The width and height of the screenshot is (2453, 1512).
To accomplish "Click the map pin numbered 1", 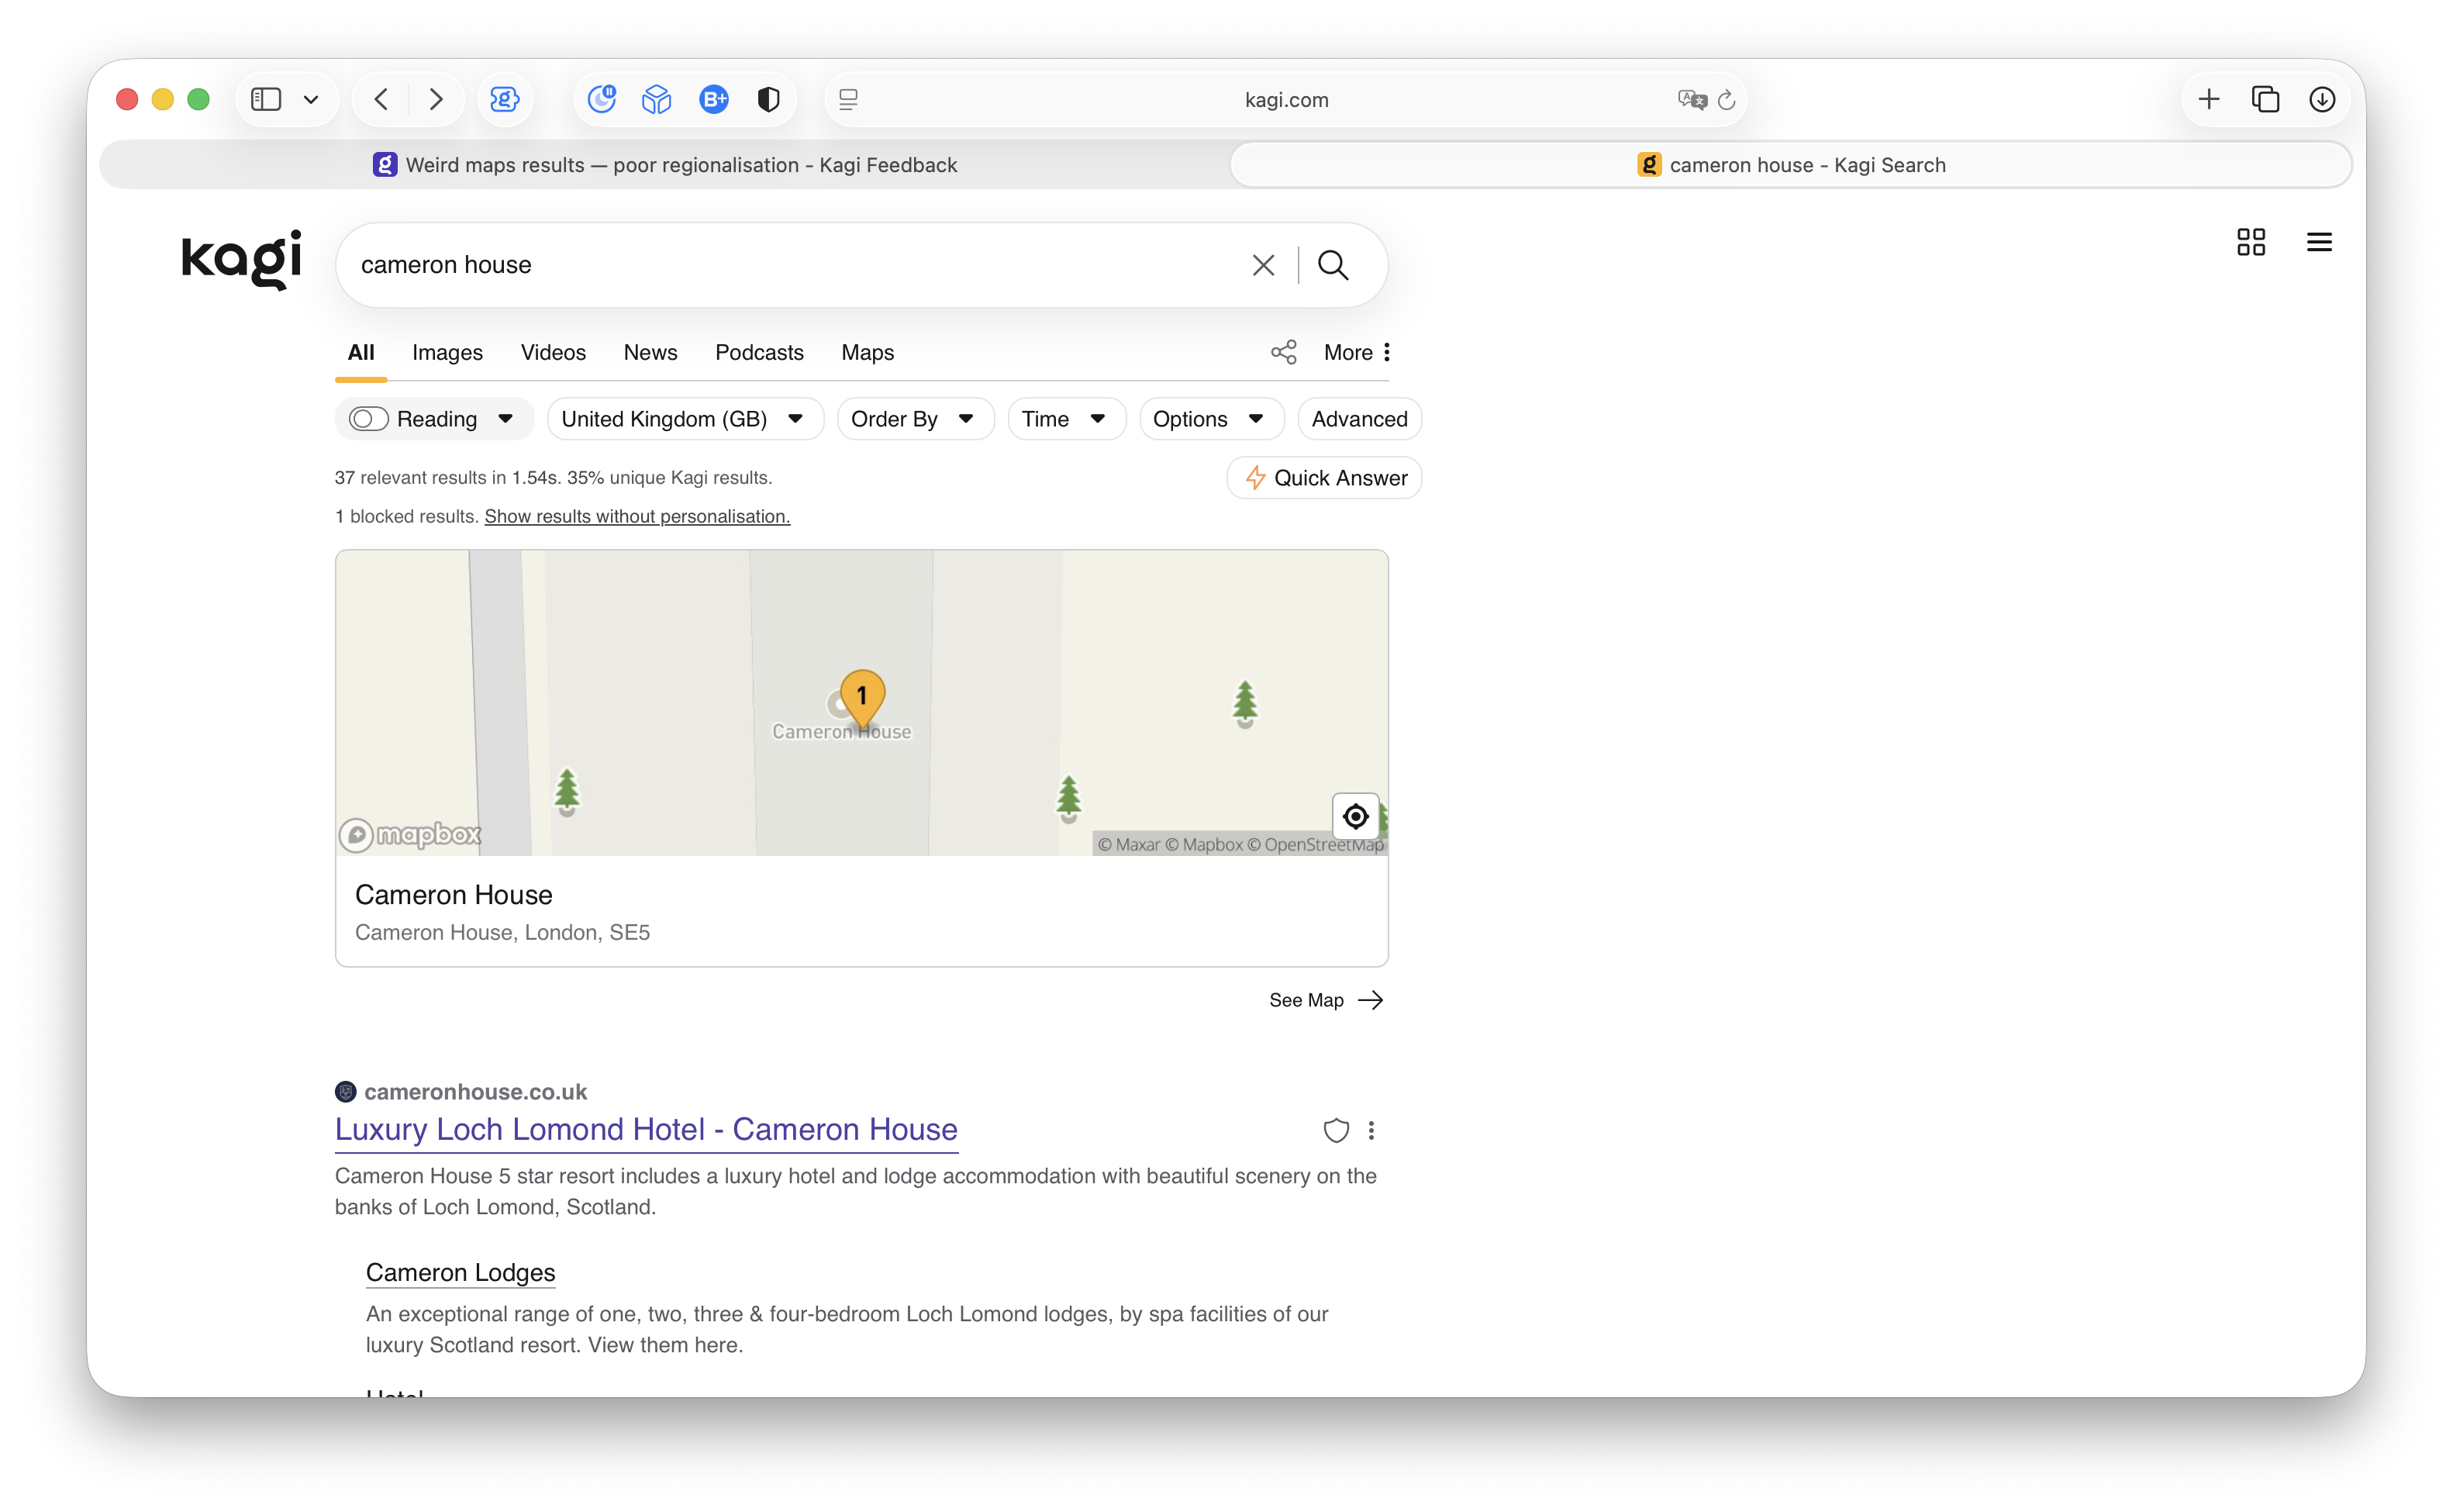I will tap(861, 695).
